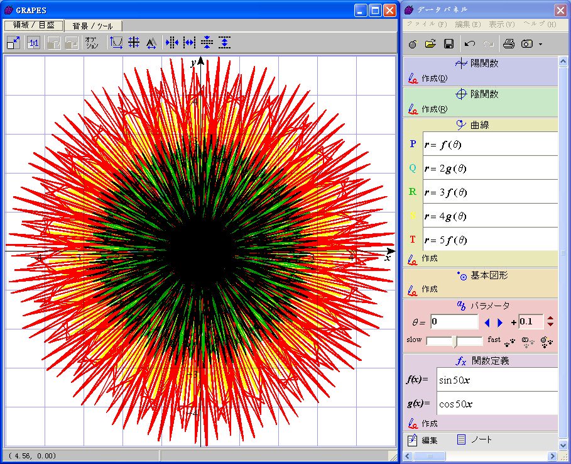Click 作成 under 基本図形
The height and width of the screenshot is (464, 571).
pos(423,289)
